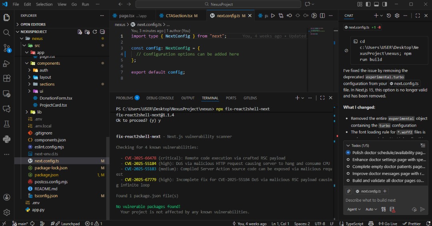
Task: Open editor More Actions ellipsis menu
Action: (x=331, y=16)
